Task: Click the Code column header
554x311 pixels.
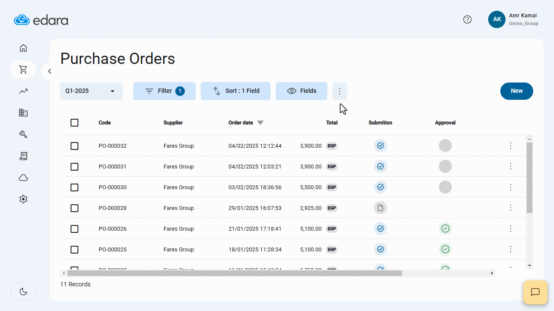Action: pos(105,123)
